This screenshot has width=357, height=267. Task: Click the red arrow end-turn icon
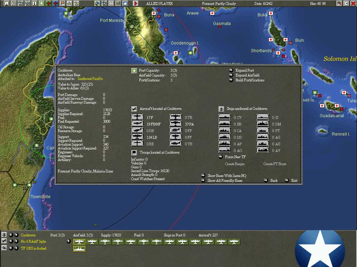pyautogui.click(x=136, y=3)
